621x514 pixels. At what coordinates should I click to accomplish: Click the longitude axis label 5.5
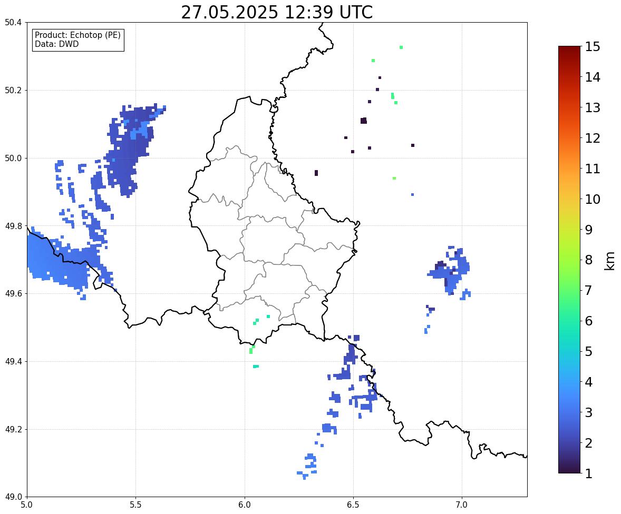[136, 505]
